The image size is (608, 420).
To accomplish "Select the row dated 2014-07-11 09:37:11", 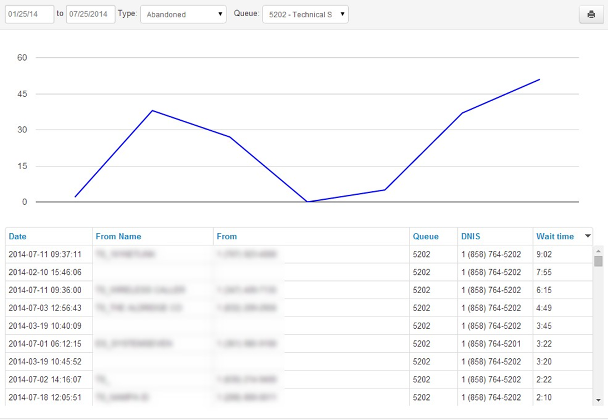I will [299, 254].
